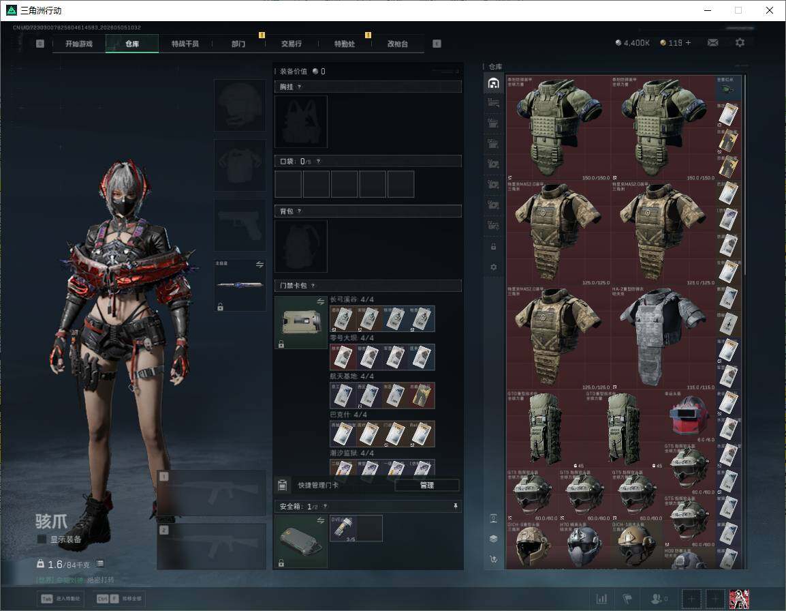
Task: Click the swap arrows on safe box
Action: (x=320, y=520)
